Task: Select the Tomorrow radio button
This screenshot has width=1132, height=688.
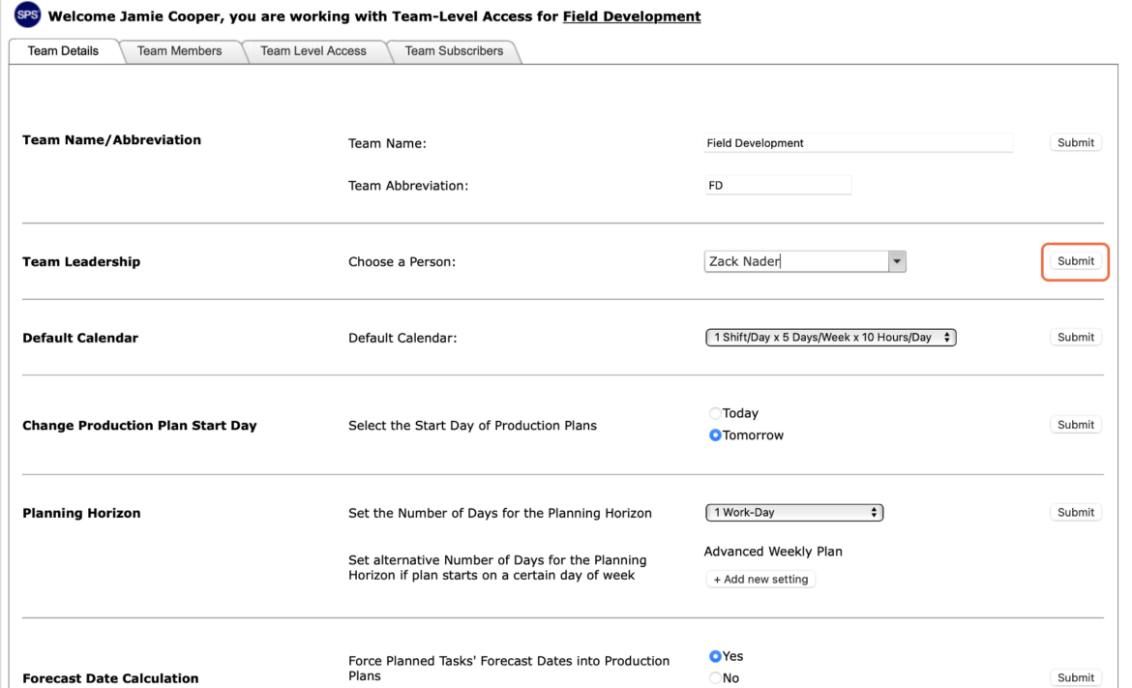Action: [715, 435]
